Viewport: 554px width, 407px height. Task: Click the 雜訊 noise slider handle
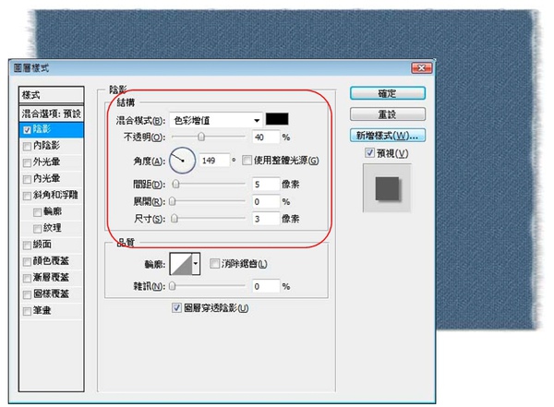[172, 286]
